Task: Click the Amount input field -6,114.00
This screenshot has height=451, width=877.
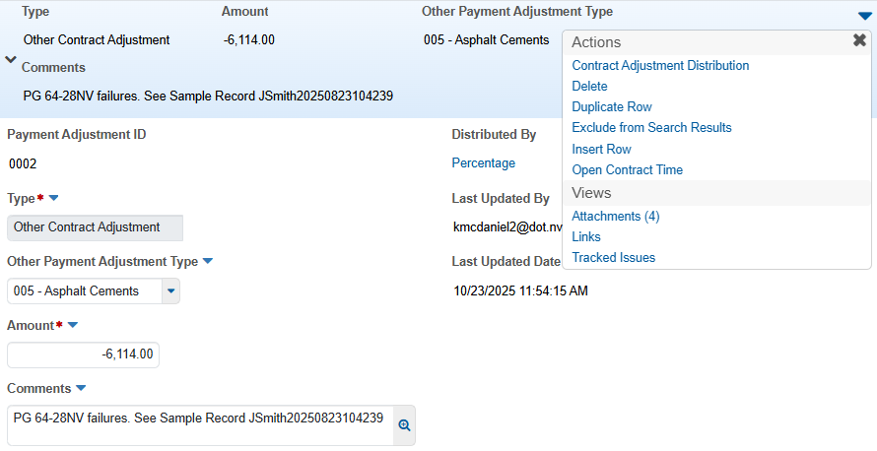Action: tap(83, 354)
